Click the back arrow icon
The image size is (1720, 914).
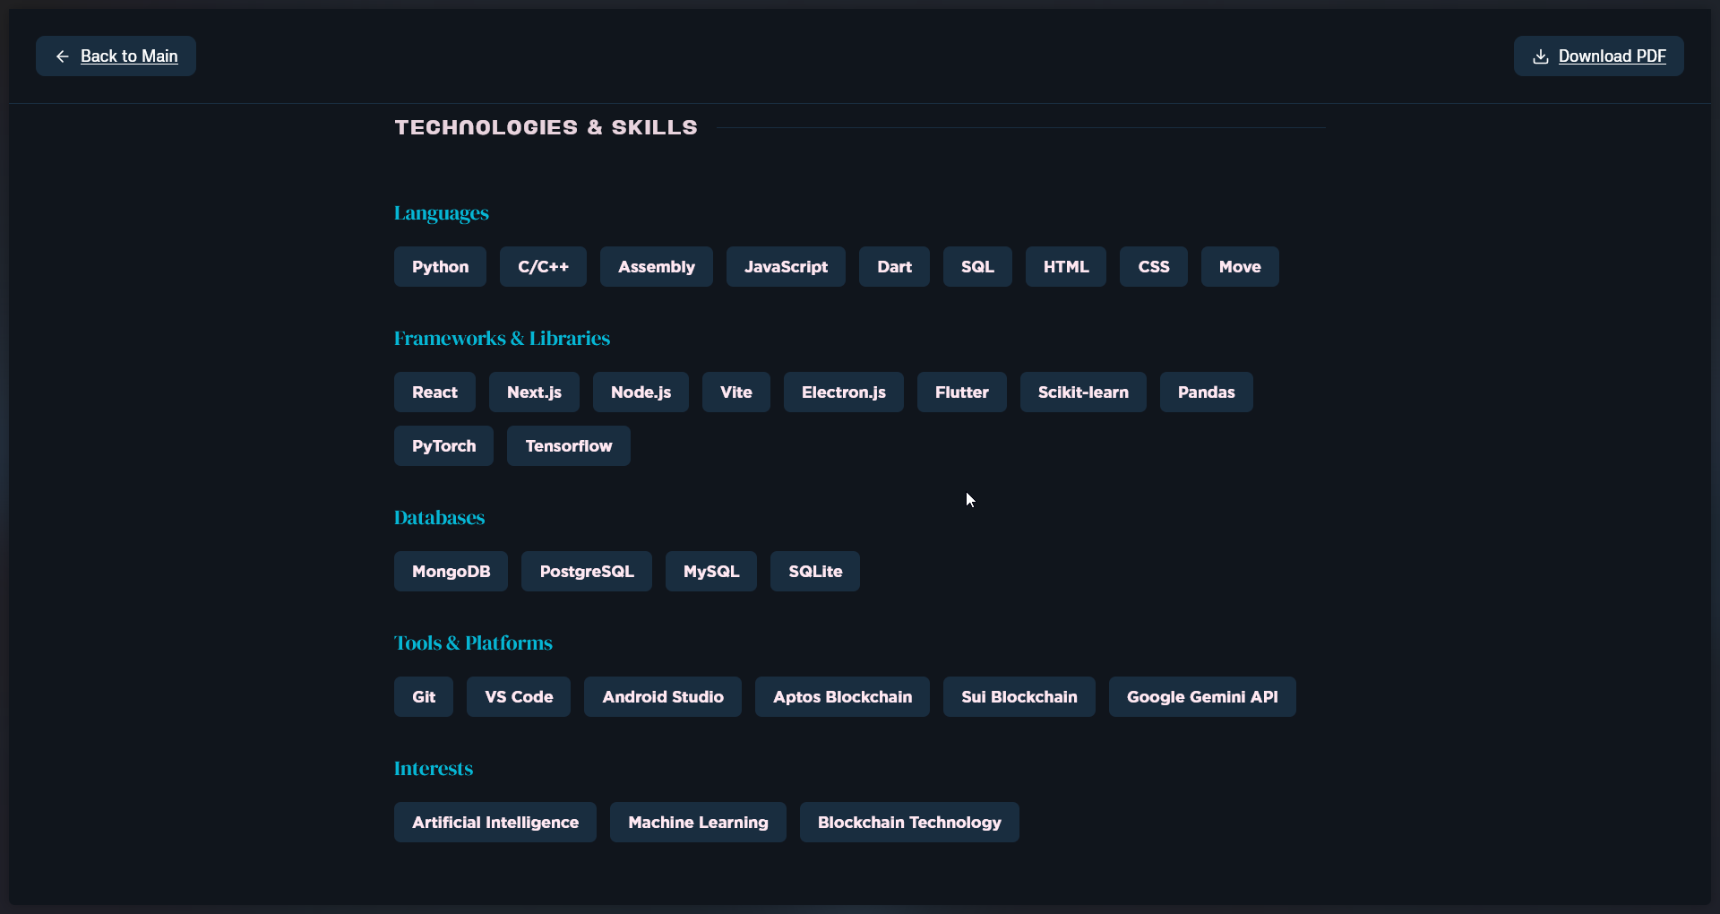pyautogui.click(x=63, y=56)
